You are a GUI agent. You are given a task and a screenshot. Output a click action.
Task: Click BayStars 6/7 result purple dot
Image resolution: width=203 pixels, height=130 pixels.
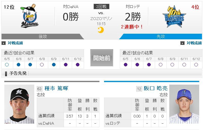(149, 65)
